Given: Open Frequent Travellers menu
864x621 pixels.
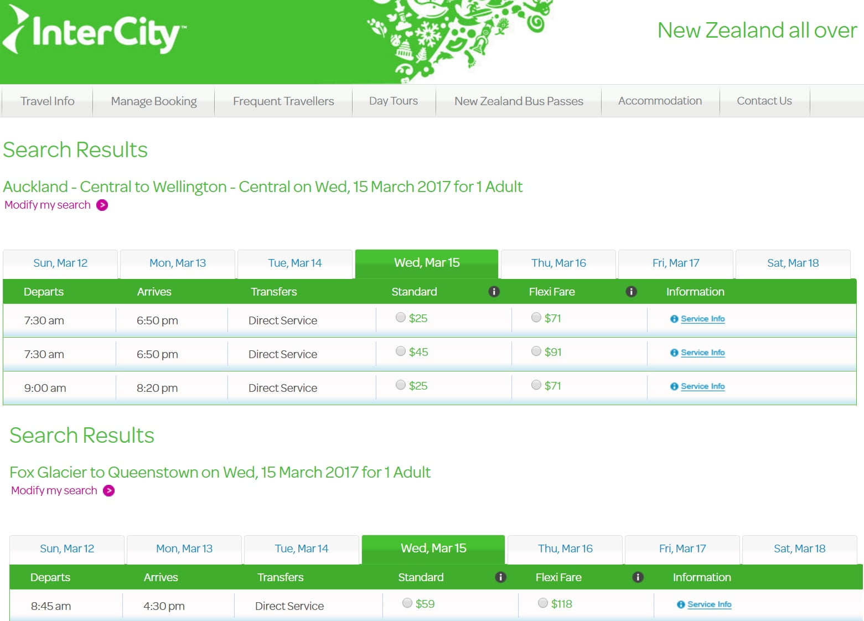Looking at the screenshot, I should click(x=283, y=101).
